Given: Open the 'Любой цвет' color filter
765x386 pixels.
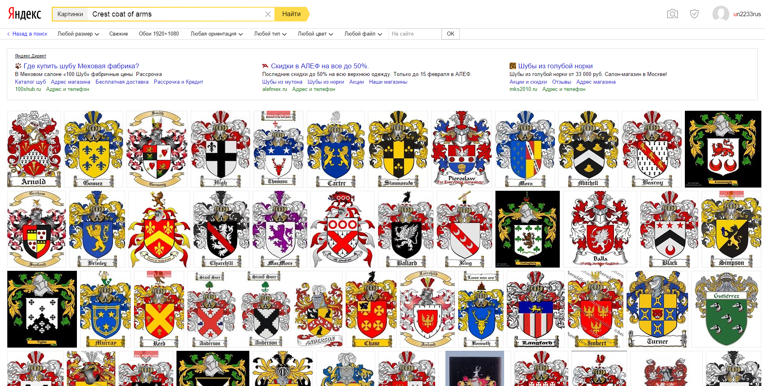Looking at the screenshot, I should pyautogui.click(x=315, y=34).
